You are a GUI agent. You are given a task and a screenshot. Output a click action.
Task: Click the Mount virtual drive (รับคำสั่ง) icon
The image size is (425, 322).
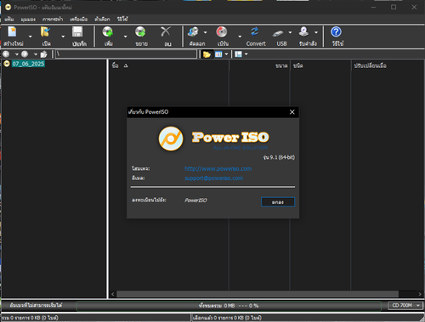[x=303, y=32]
